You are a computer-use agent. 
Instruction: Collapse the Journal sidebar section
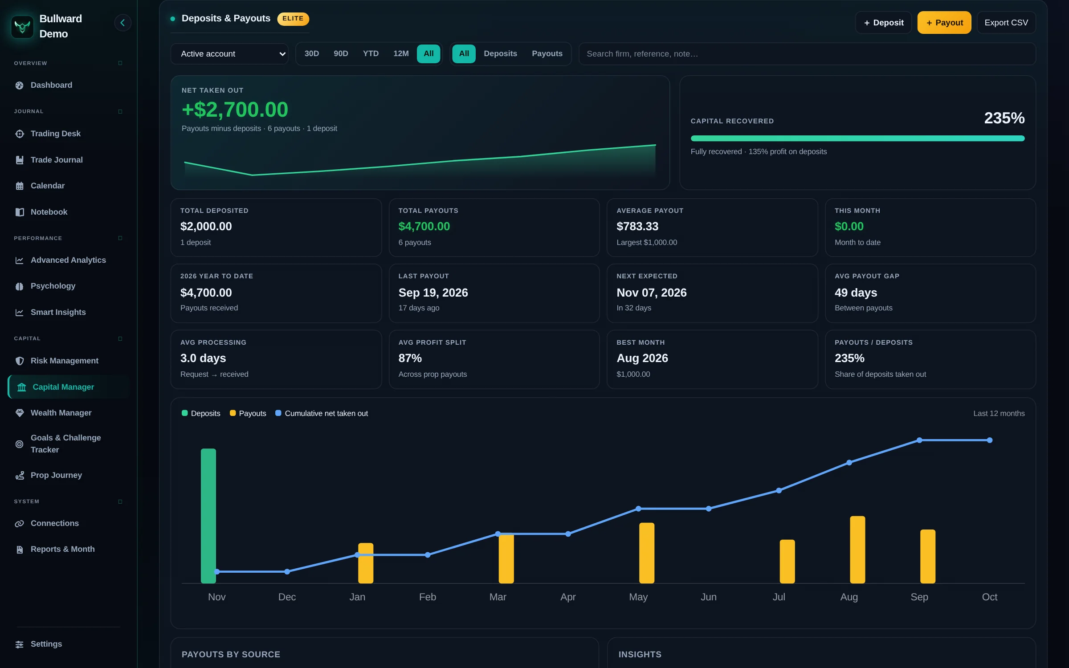(x=120, y=111)
